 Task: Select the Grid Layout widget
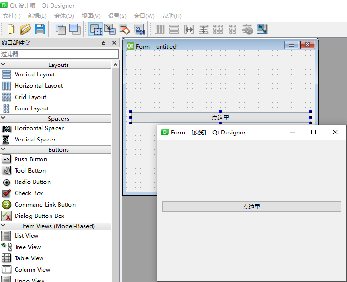56,97
